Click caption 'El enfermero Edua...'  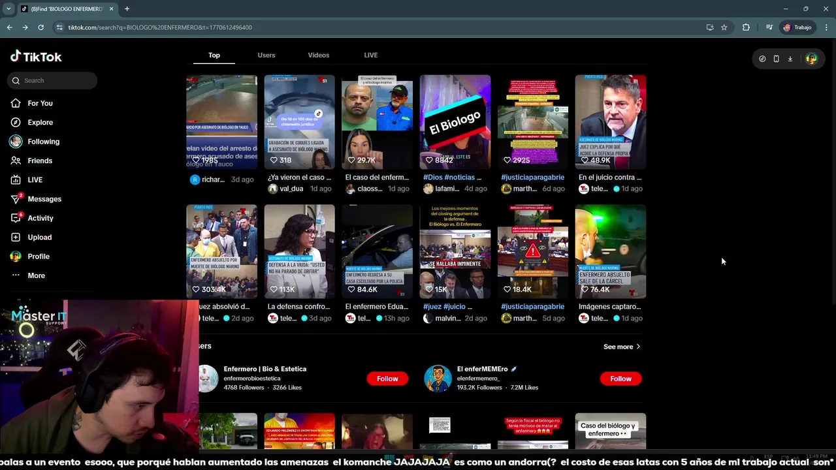[376, 306]
